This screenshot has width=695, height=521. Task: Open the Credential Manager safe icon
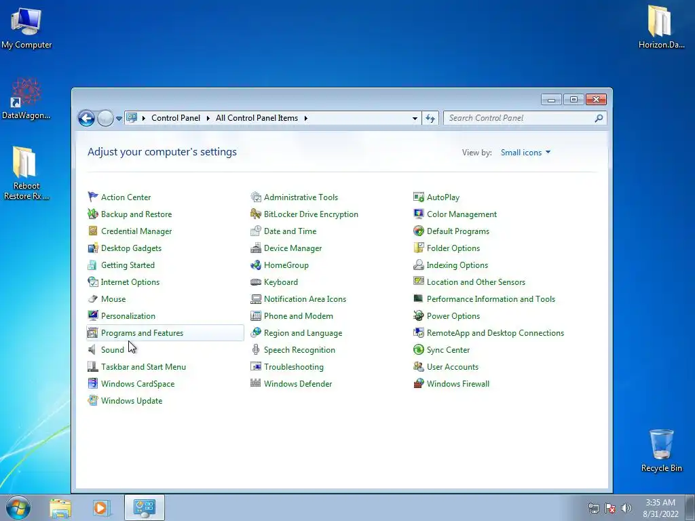coord(92,231)
